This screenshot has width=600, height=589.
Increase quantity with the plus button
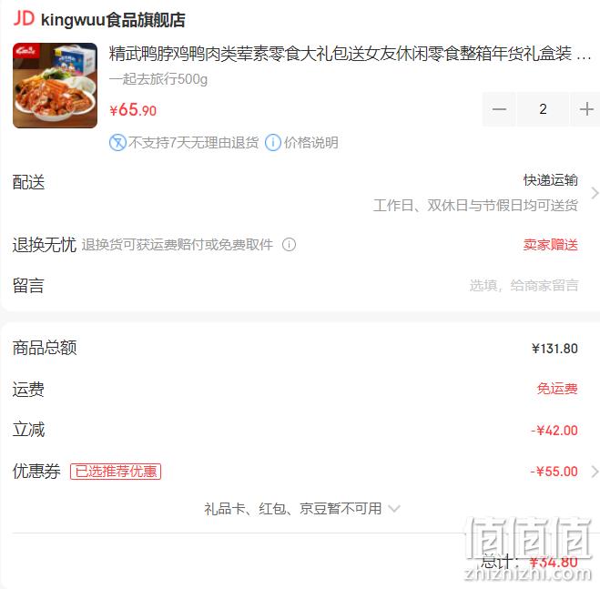click(586, 109)
